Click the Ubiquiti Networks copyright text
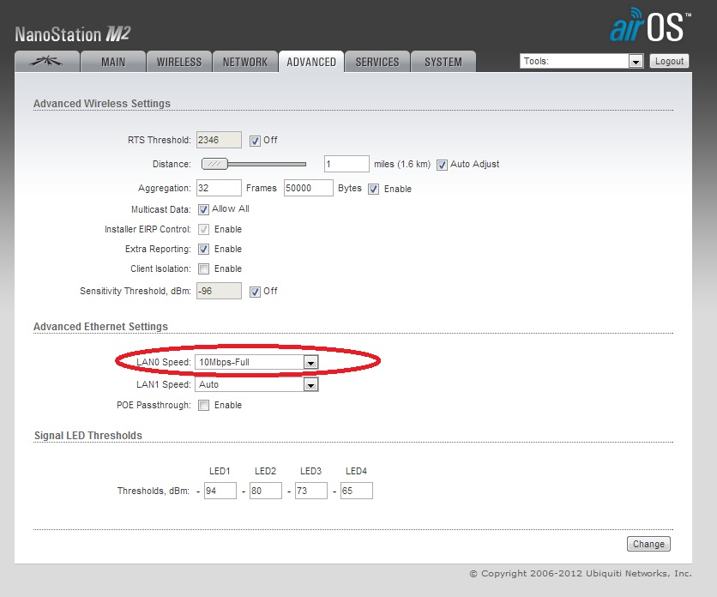The height and width of the screenshot is (597, 717). pyautogui.click(x=581, y=573)
